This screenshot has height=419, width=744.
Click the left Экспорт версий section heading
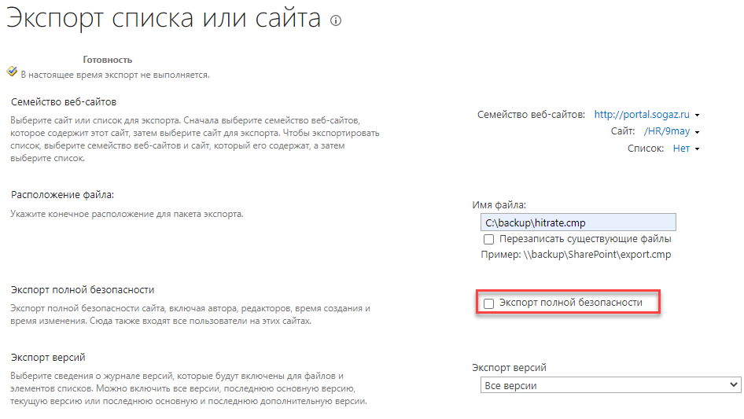point(48,358)
